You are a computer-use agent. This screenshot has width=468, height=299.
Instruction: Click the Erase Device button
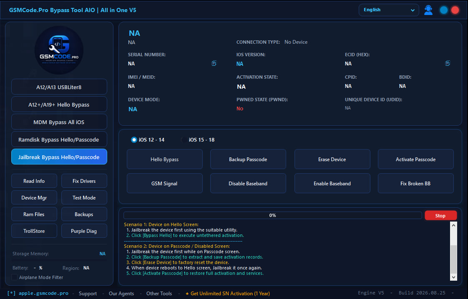[x=332, y=159]
